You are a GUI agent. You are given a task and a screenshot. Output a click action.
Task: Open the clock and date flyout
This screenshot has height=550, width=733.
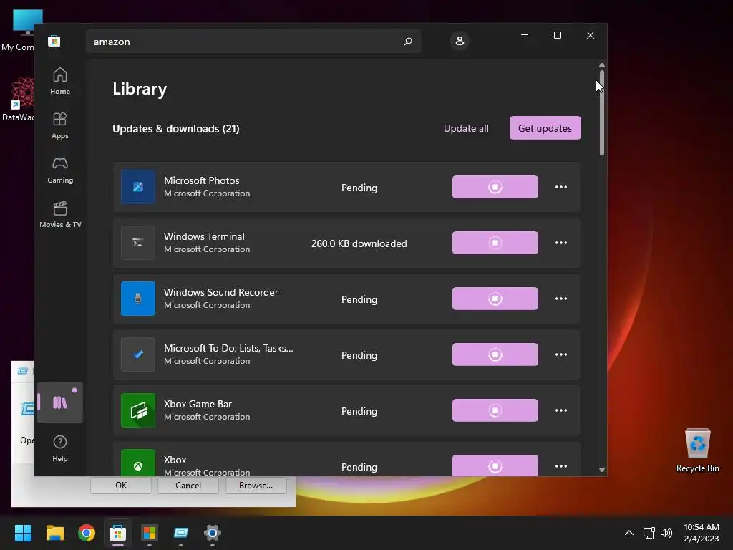coord(702,533)
